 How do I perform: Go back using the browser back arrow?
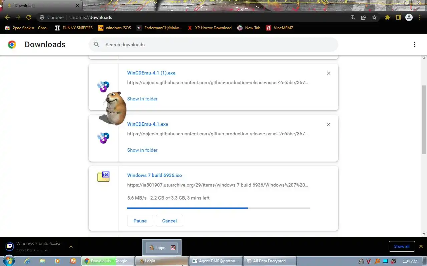7,17
